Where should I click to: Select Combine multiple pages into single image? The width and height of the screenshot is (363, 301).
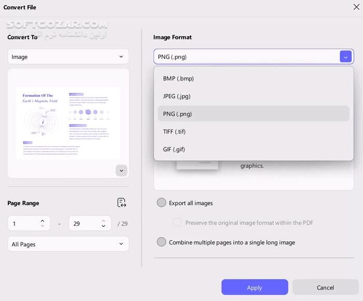pos(162,242)
